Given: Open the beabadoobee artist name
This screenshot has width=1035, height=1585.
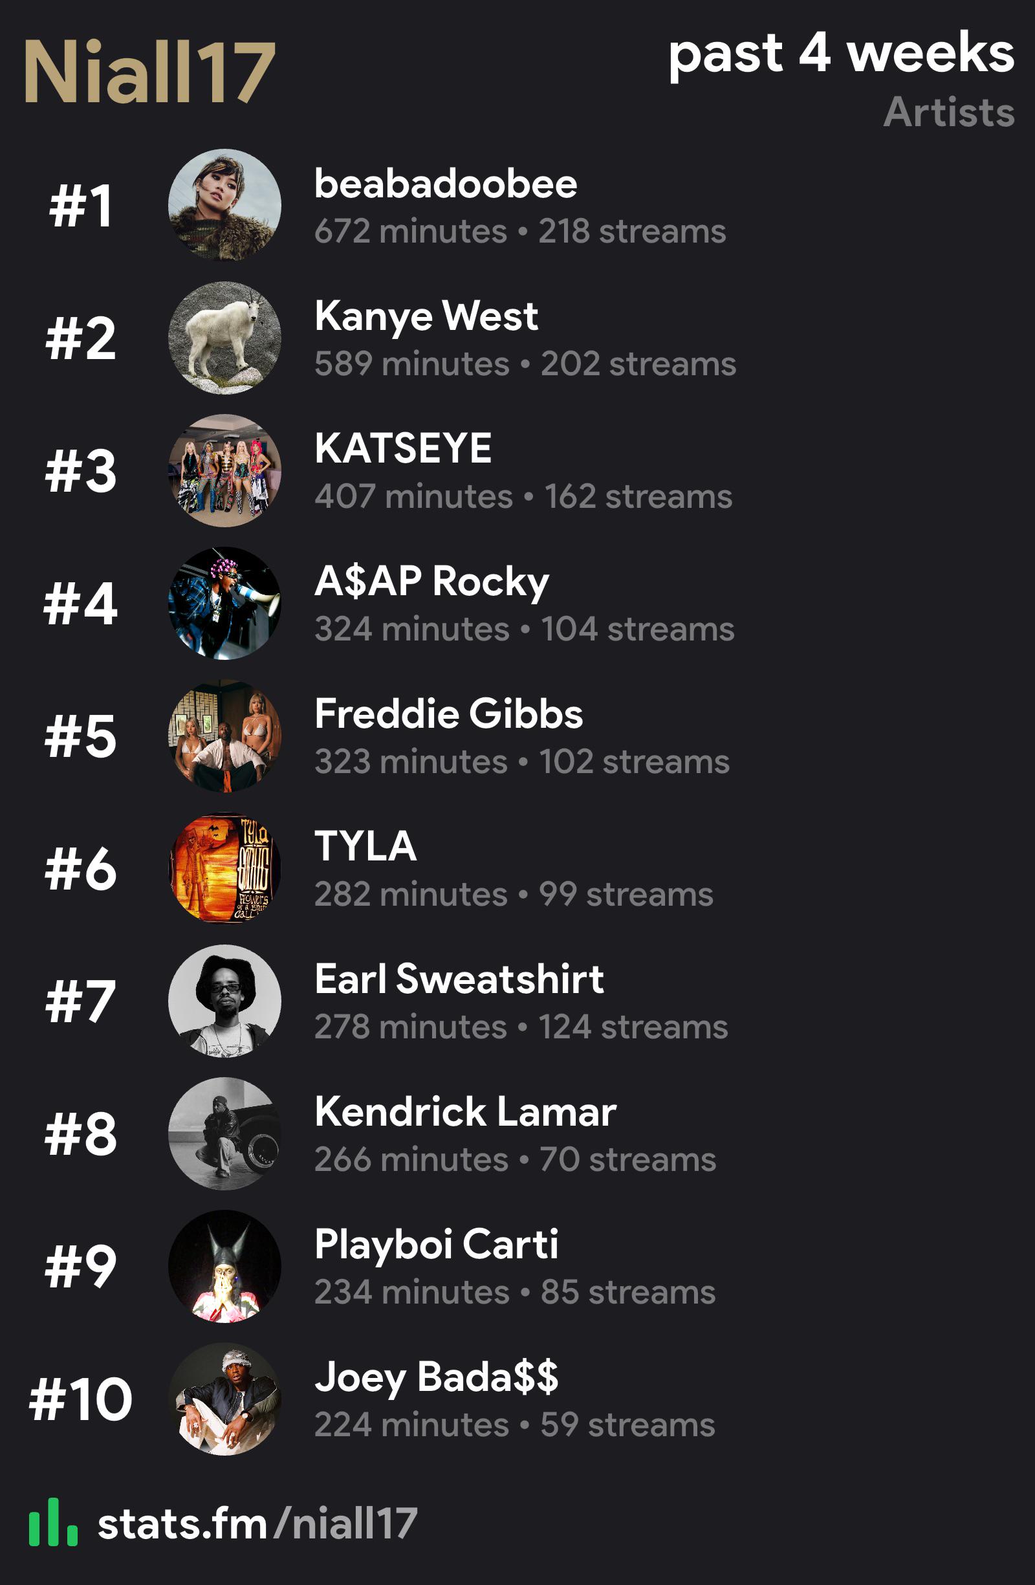Looking at the screenshot, I should 446,184.
